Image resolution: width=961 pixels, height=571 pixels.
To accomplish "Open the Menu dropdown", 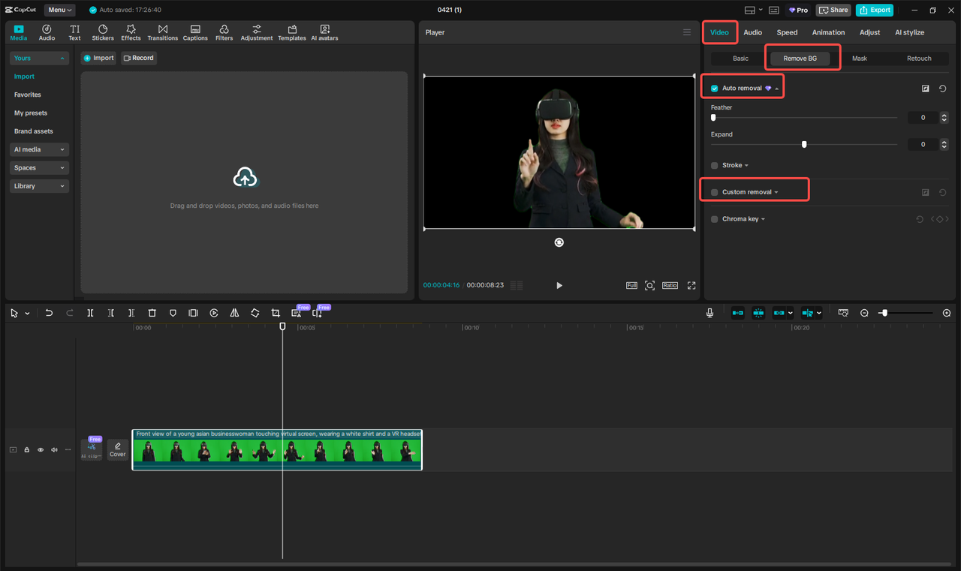I will (59, 10).
